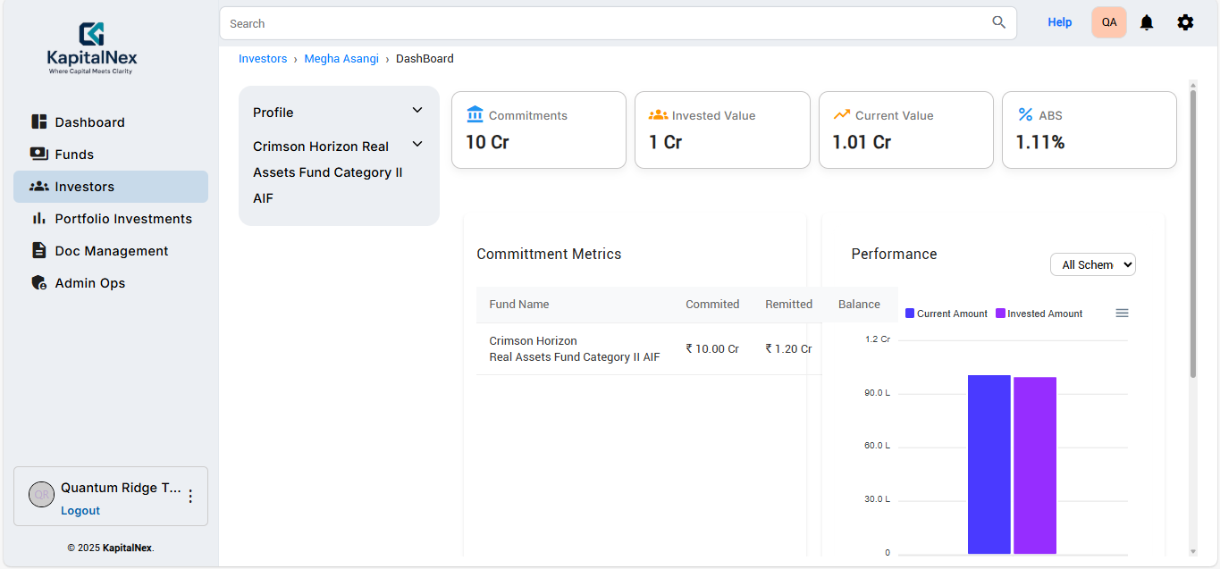Viewport: 1220px width, 569px height.
Task: Open the All Schemes dropdown
Action: (1093, 264)
